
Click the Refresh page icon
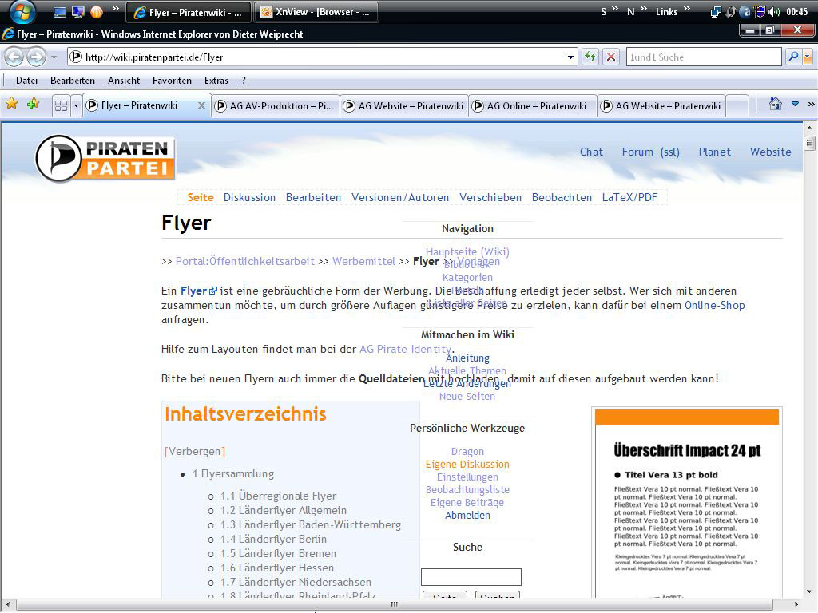pos(590,57)
